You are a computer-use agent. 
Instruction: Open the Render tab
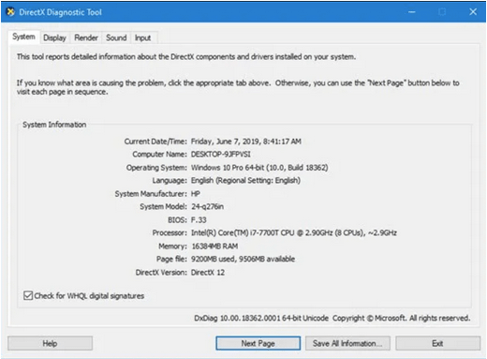click(86, 37)
